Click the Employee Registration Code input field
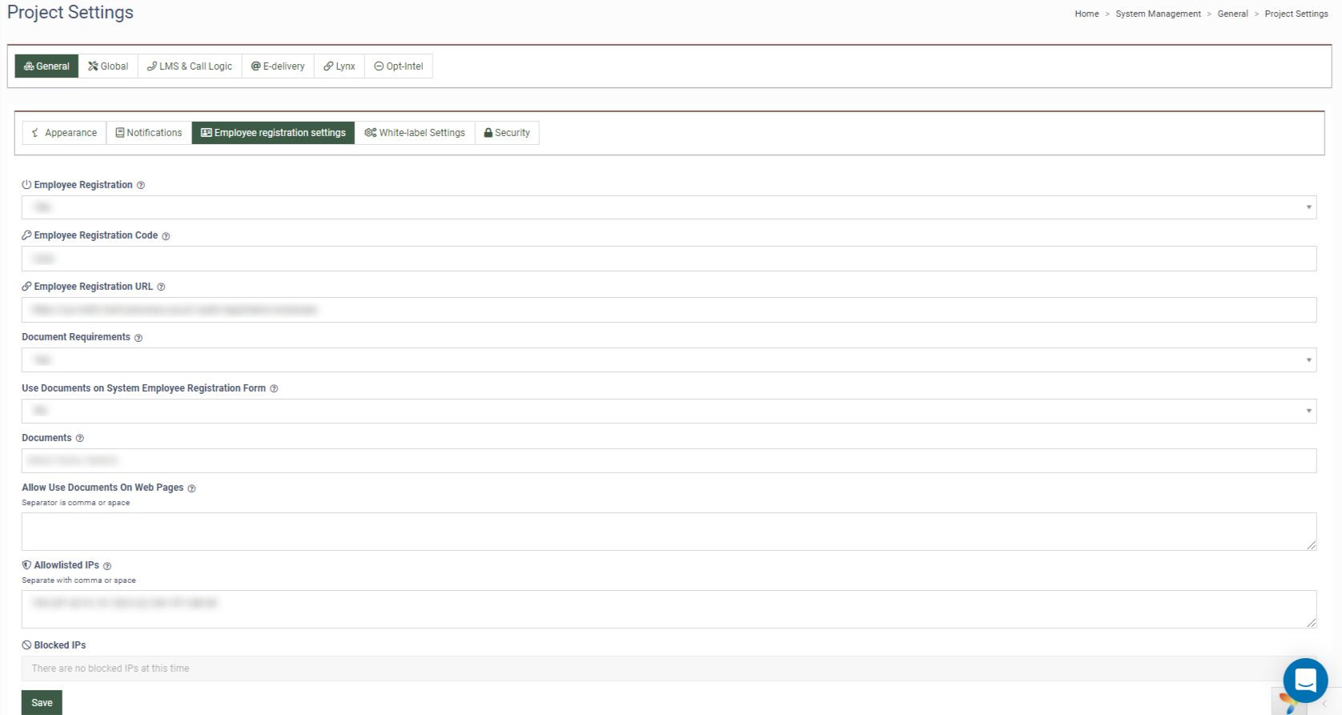Screen dimensions: 1342x715 (669, 259)
